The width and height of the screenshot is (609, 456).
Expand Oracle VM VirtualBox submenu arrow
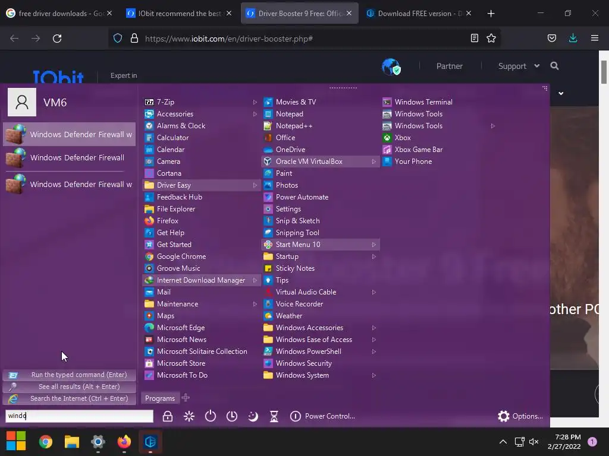(373, 161)
